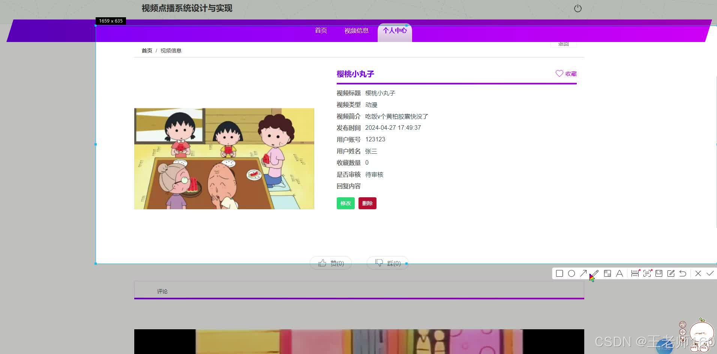The height and width of the screenshot is (354, 717).
Task: Click the green 修改 button
Action: [x=346, y=203]
